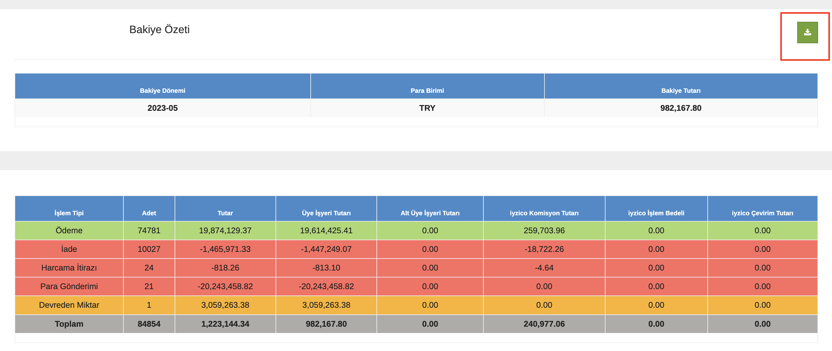Click the Harcama İtirazı row label
The width and height of the screenshot is (832, 351).
(x=69, y=268)
